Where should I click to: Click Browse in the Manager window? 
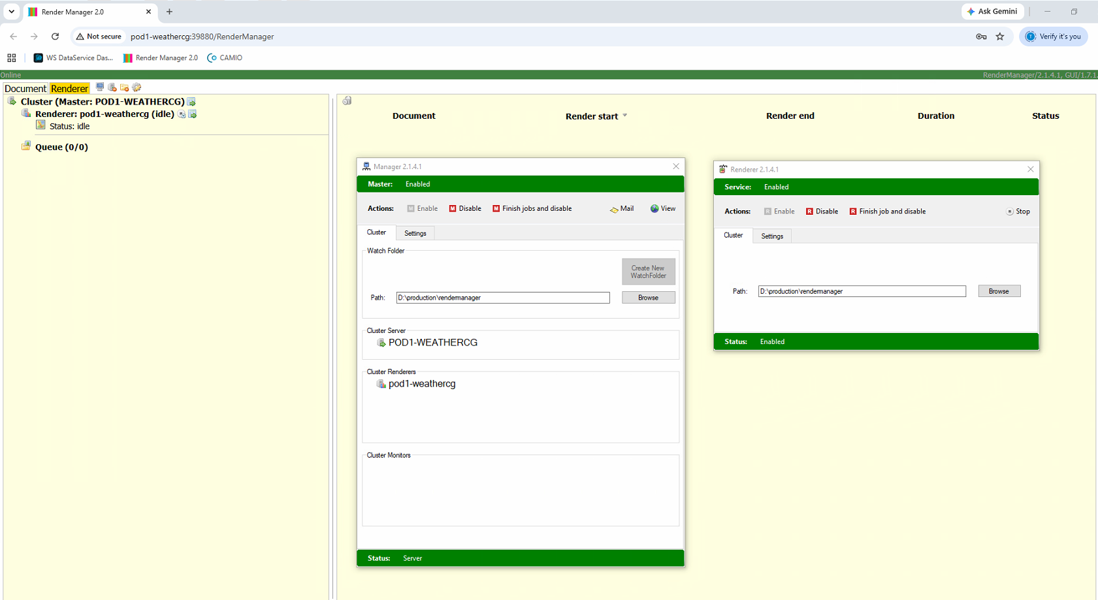(x=648, y=298)
